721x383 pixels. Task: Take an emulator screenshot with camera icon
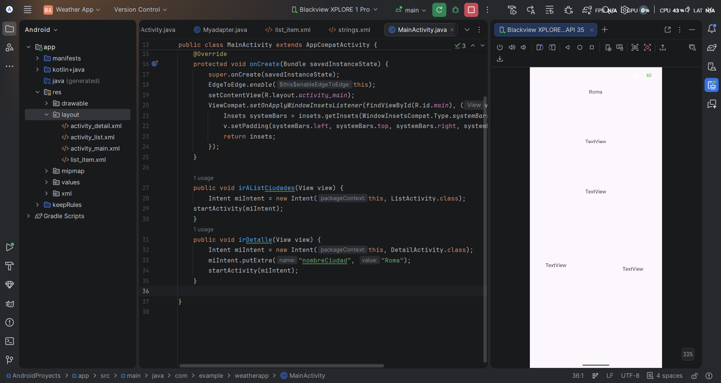(635, 47)
